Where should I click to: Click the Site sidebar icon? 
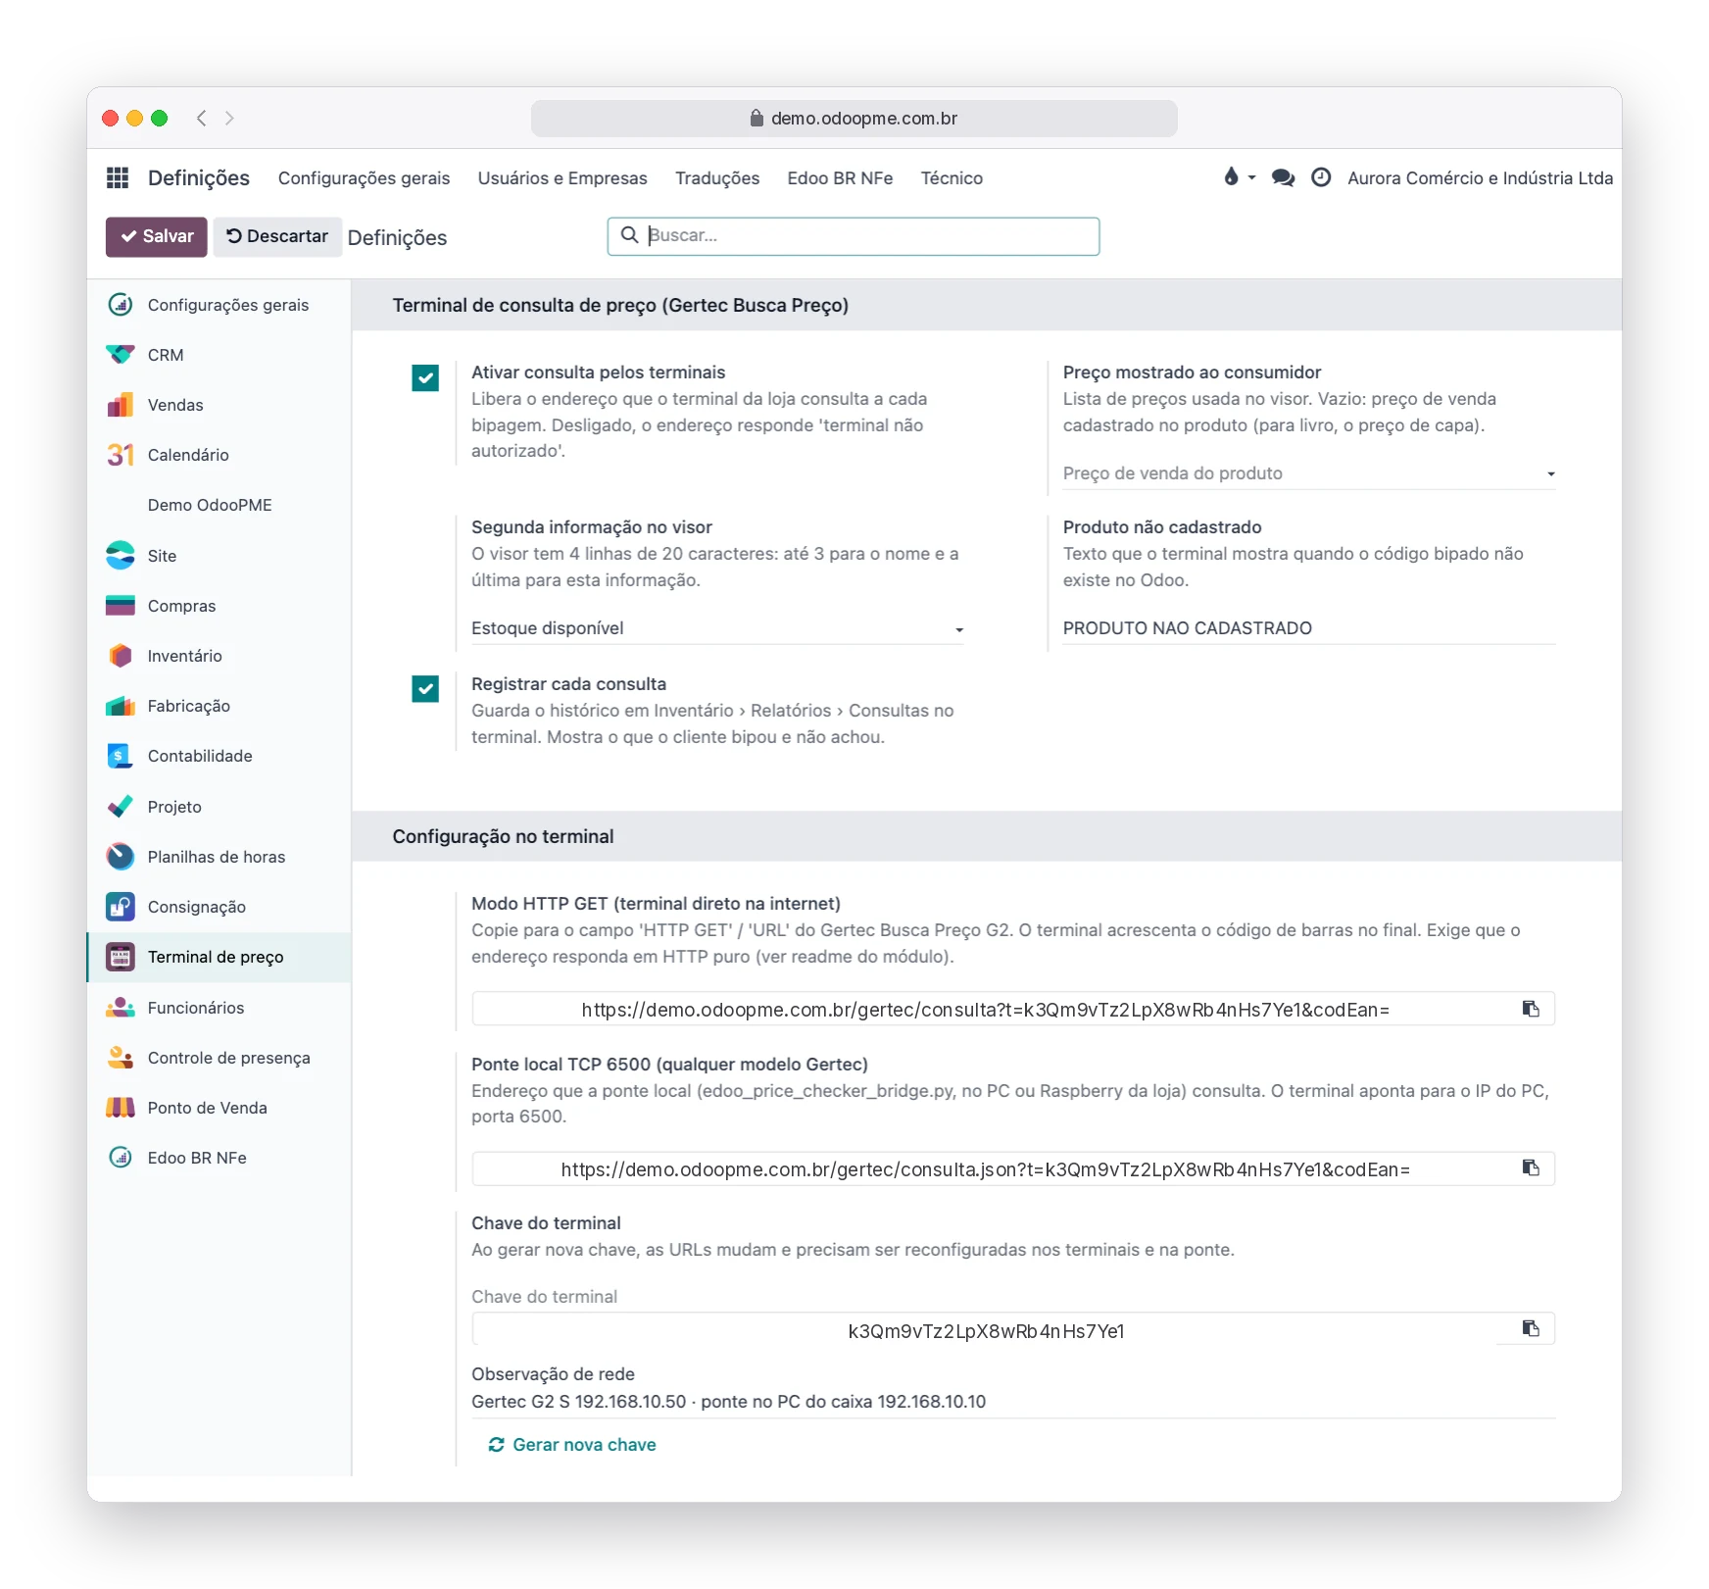click(x=121, y=556)
